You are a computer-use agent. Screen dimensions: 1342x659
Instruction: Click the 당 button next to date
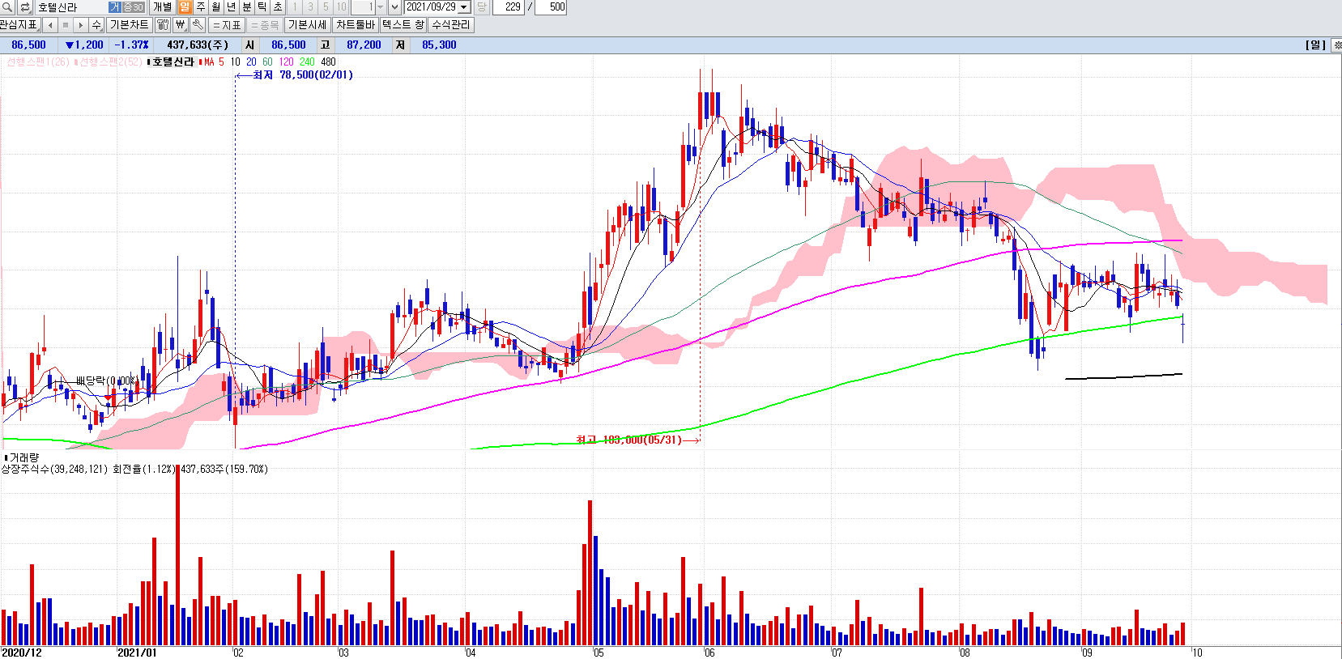click(481, 7)
